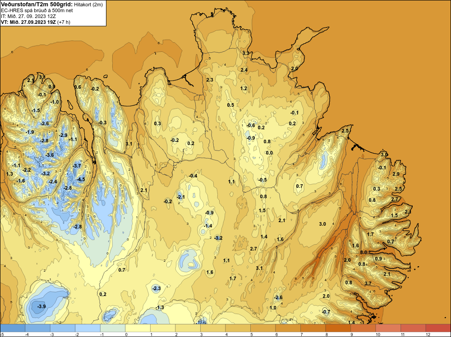The width and height of the screenshot is (451, 337).
Task: Click the -0.6 temperature value
Action: (x=251, y=125)
